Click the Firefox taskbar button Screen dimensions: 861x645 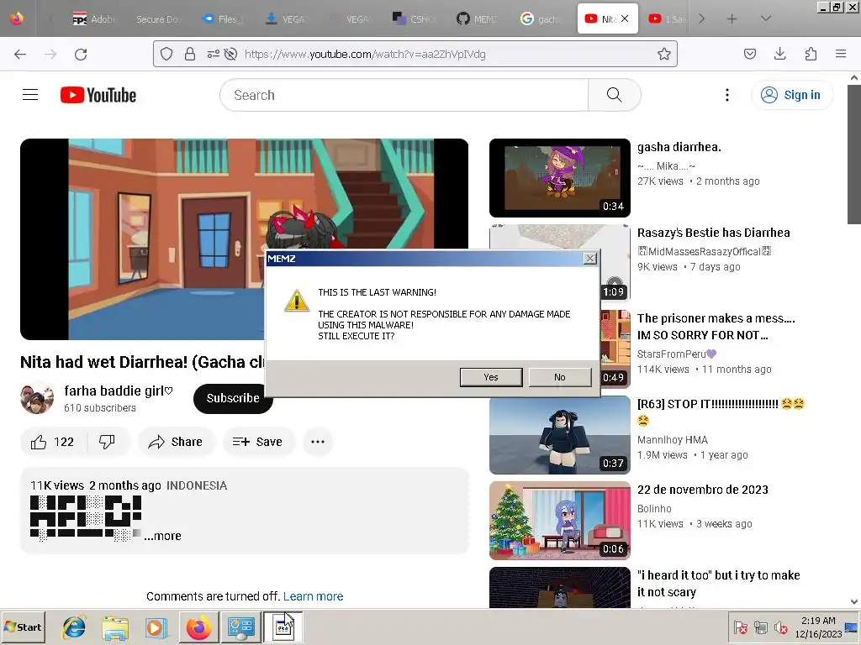coord(198,627)
